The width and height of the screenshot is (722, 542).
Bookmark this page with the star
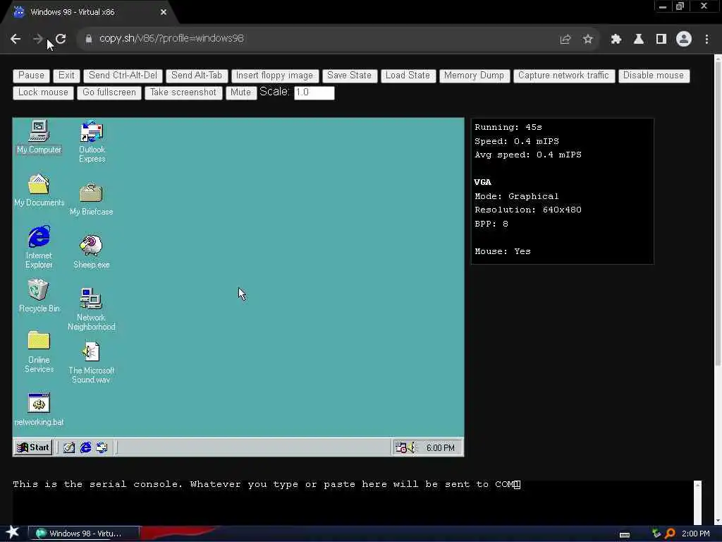coord(588,40)
